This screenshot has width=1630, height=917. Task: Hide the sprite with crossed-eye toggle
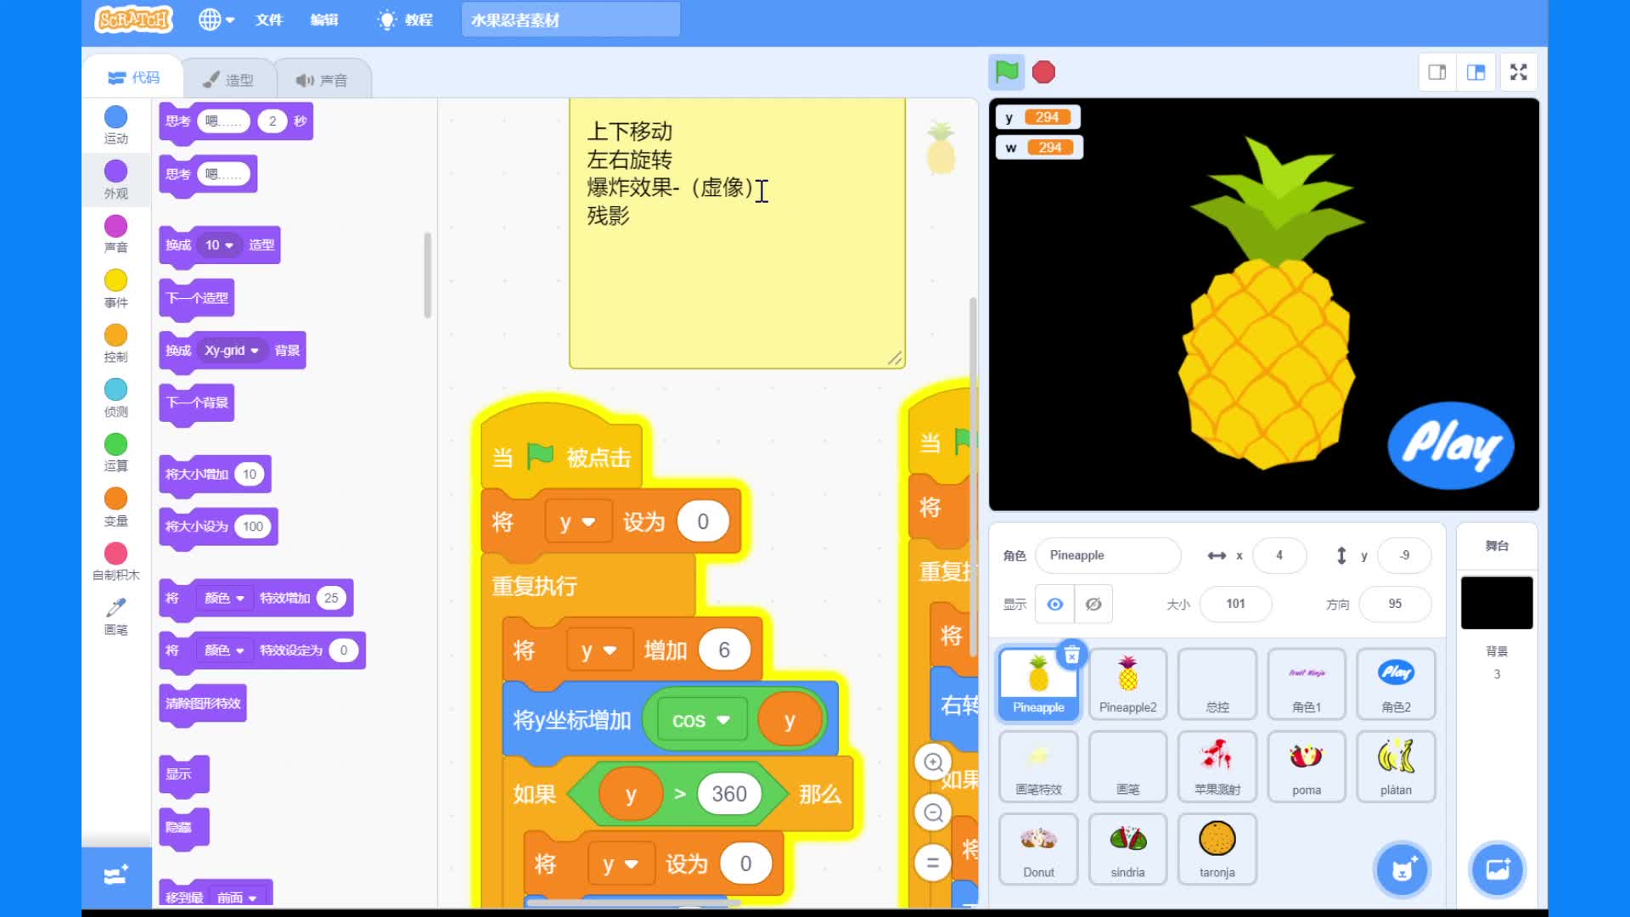click(x=1093, y=604)
